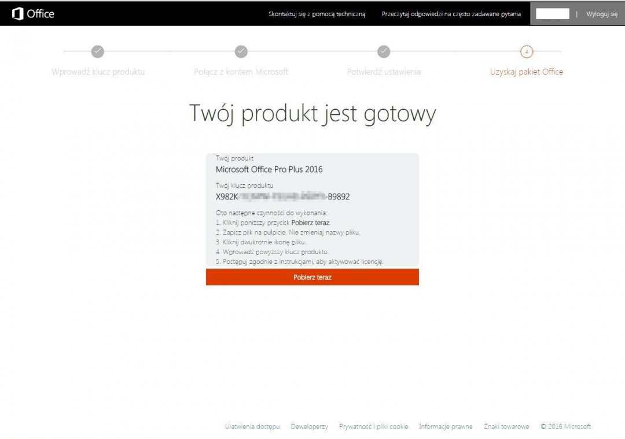The image size is (625, 439).
Task: Select the Wprowadź klucz produktu step label
Action: coord(98,72)
